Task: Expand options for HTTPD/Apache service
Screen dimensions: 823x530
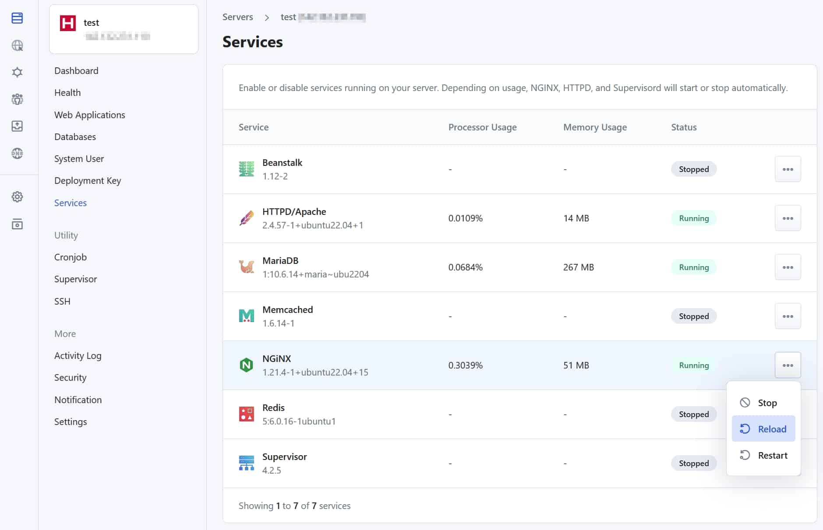Action: 788,218
